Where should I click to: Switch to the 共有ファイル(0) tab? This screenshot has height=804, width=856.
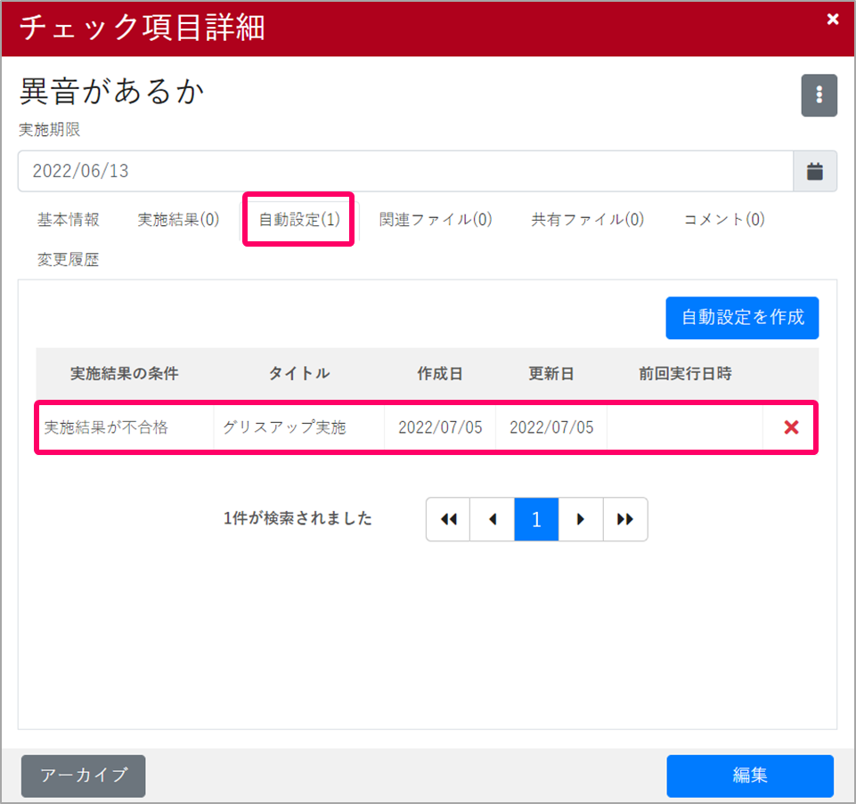click(587, 219)
